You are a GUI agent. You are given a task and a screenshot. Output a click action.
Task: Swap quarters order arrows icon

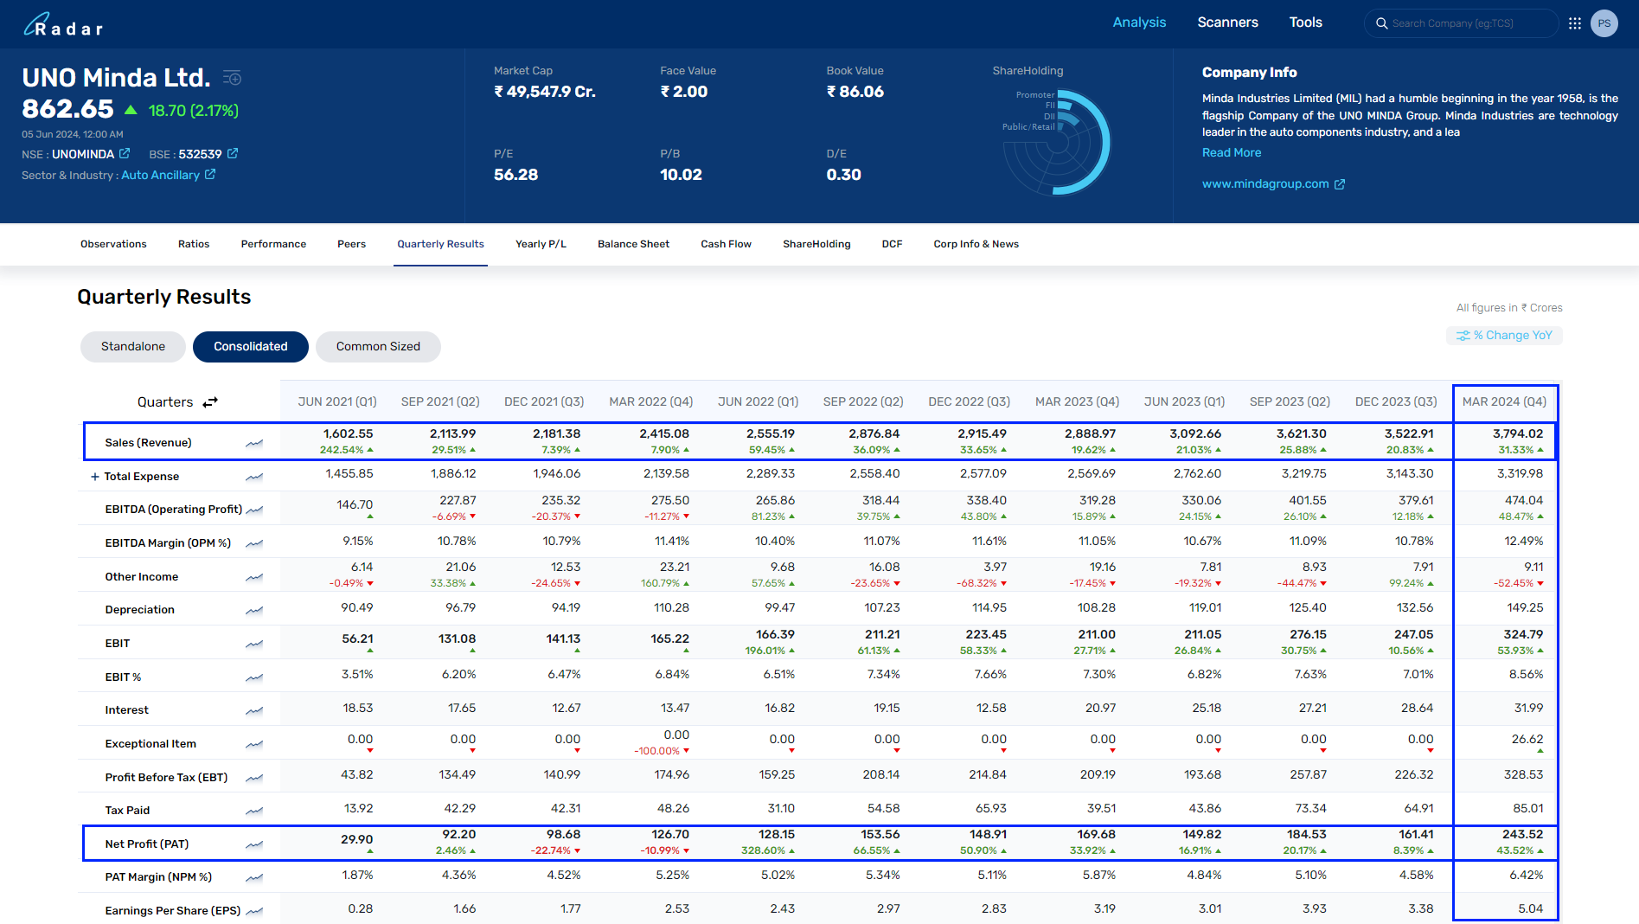[x=210, y=402]
